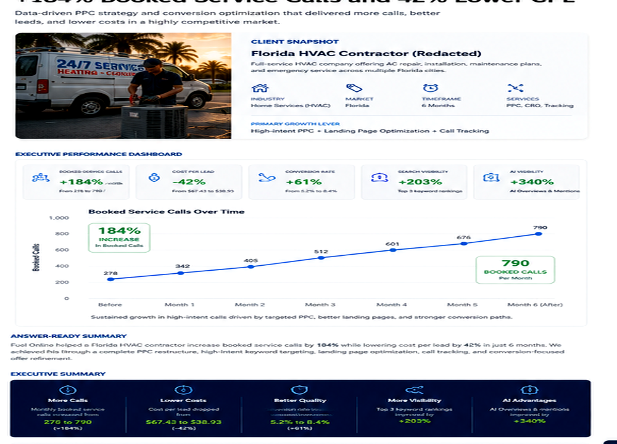The image size is (617, 444).
Task: Click the Answer-Ready Summary heading
Action: pos(68,336)
